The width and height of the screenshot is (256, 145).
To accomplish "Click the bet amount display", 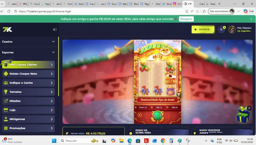I will pos(157,108).
